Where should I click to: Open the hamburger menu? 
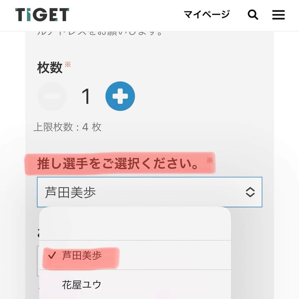[x=279, y=15]
